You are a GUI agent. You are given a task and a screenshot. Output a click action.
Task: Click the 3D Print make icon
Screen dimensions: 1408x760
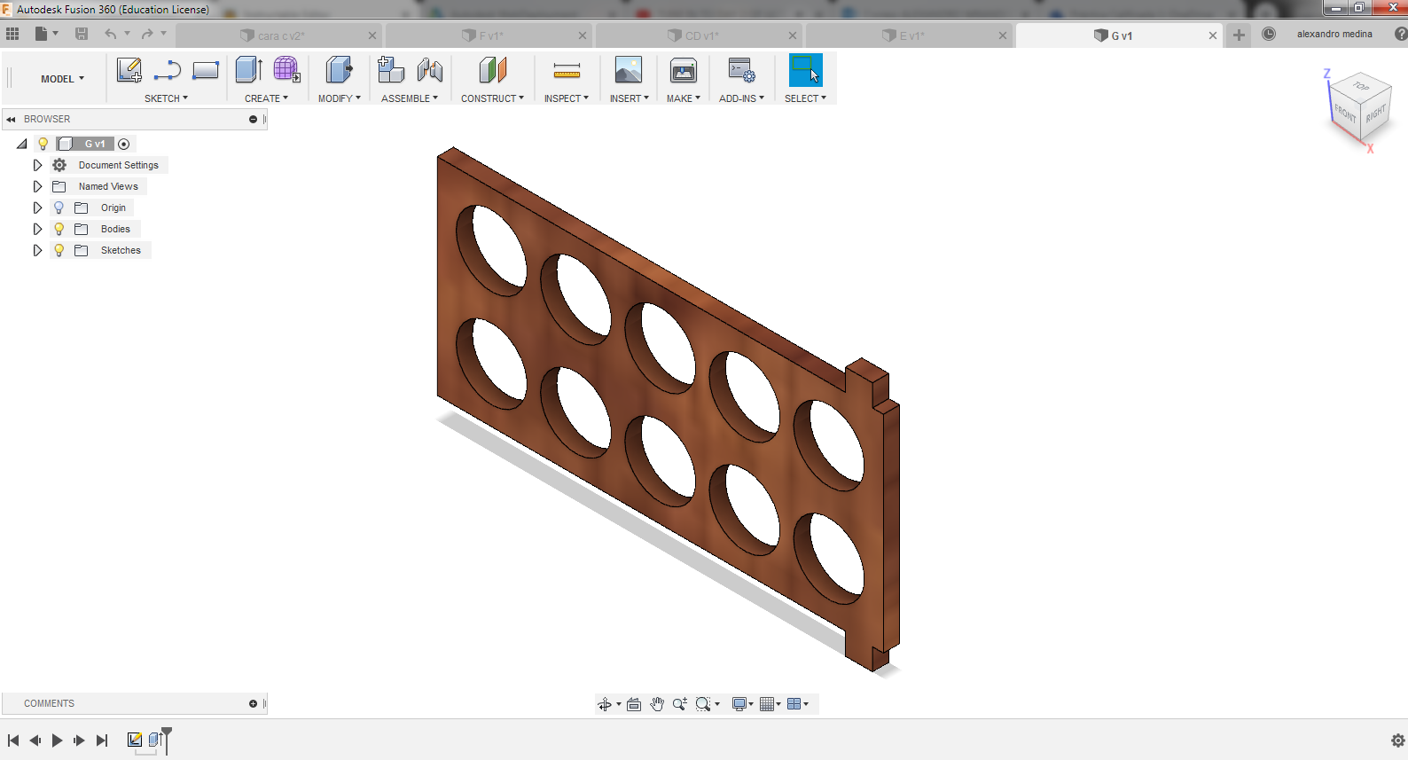[684, 70]
